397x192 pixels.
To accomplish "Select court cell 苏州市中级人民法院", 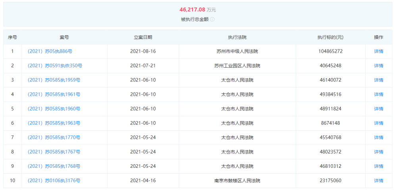I will [237, 51].
